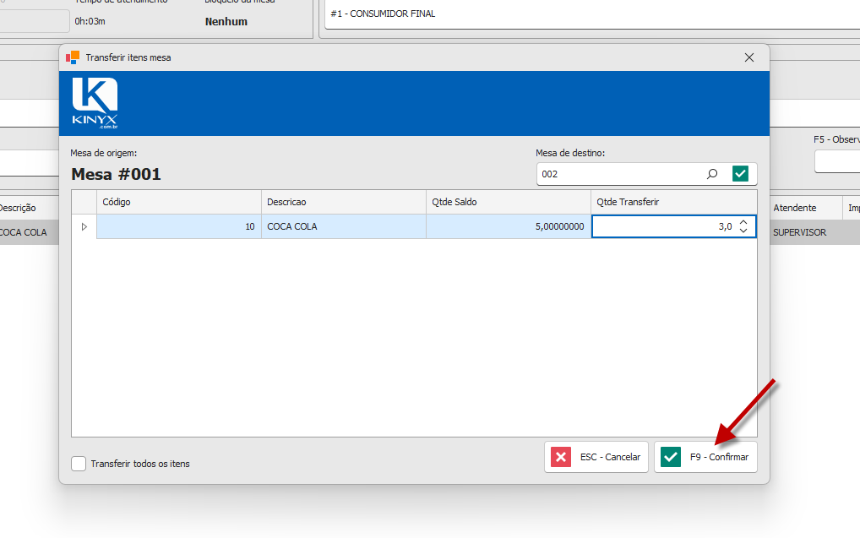This screenshot has height=538, width=860.
Task: Confirm transfer with F9 - Confirmar button
Action: point(705,457)
